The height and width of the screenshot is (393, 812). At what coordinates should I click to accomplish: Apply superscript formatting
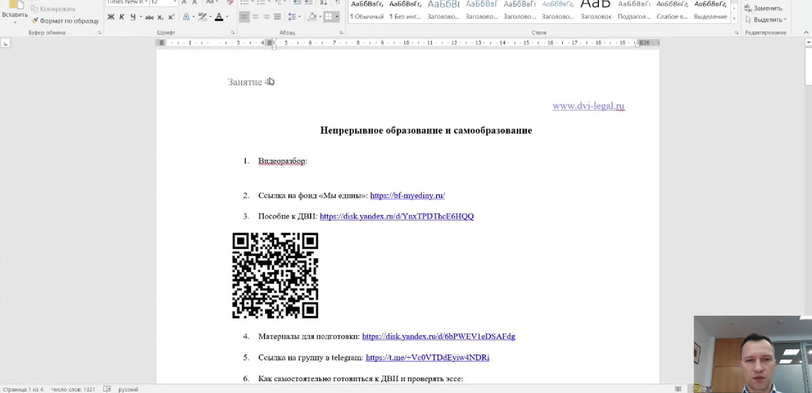[171, 17]
